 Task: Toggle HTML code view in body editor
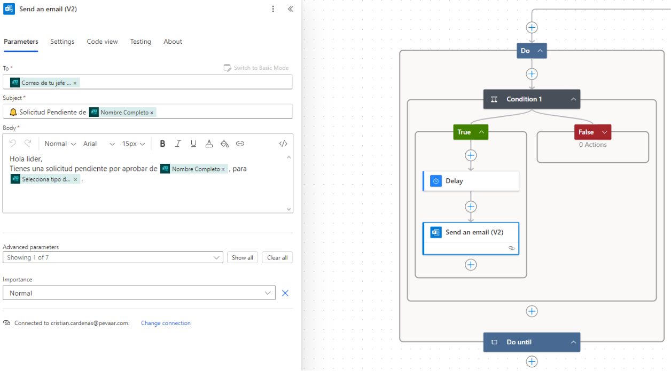283,144
